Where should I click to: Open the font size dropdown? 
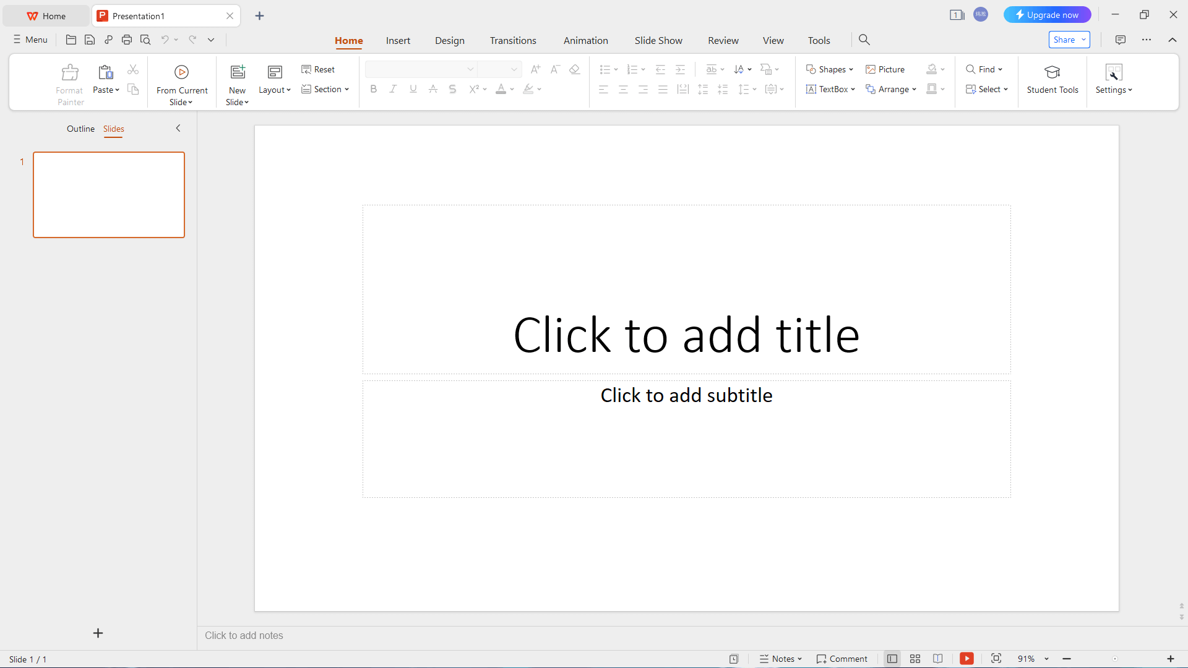[513, 69]
